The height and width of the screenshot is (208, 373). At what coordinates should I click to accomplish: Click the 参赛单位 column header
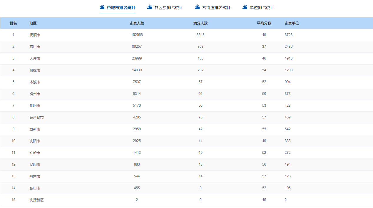(x=292, y=23)
